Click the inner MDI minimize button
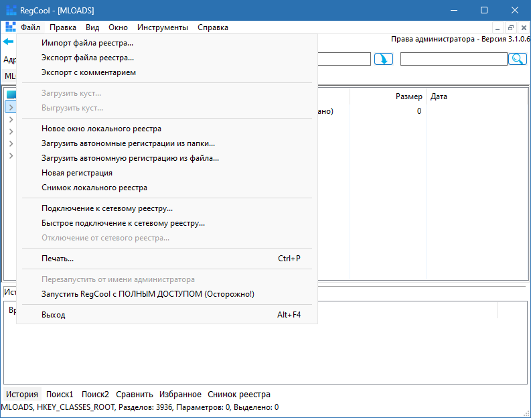 pyautogui.click(x=498, y=27)
